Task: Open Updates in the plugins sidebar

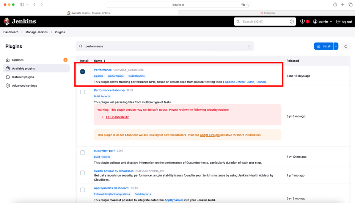Action: coord(36,60)
